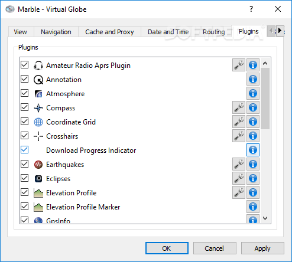Click the Compass star icon

(38, 108)
